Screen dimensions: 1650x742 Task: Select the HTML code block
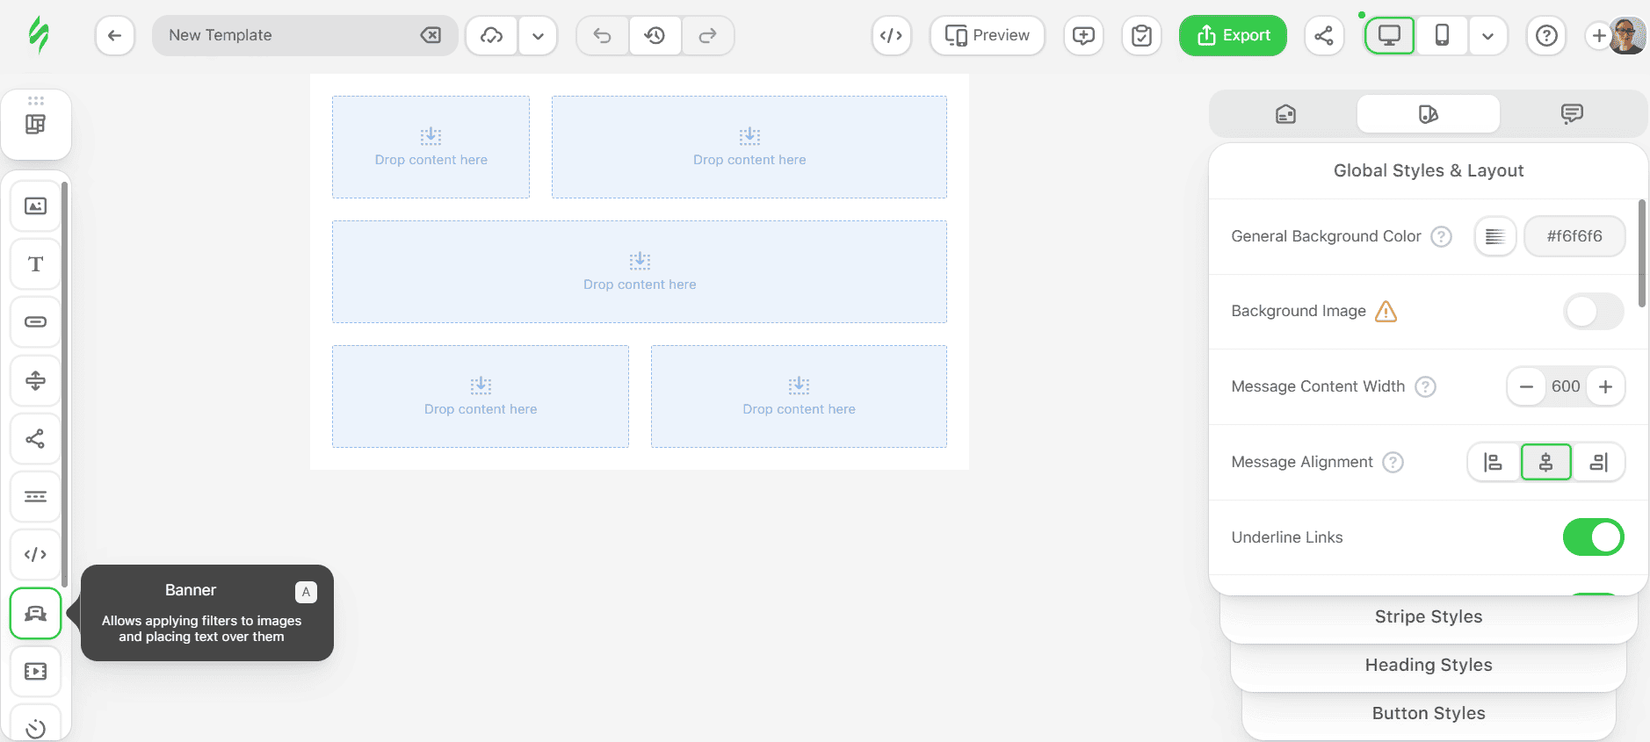[x=35, y=554]
